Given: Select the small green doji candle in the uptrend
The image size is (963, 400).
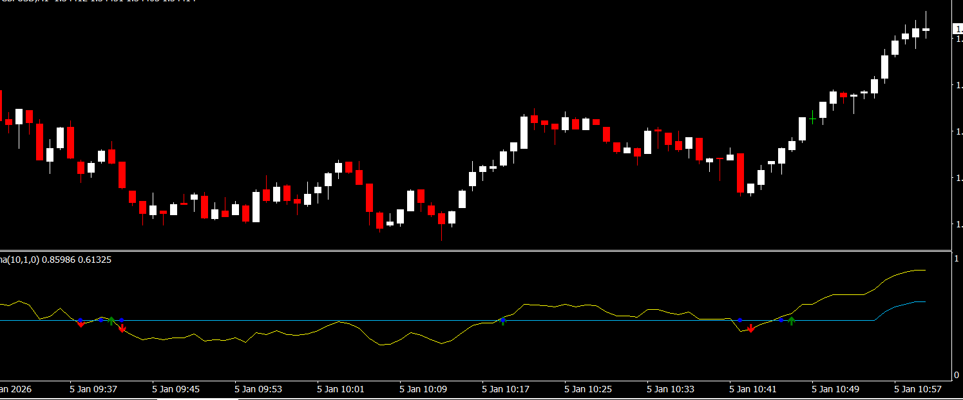Looking at the screenshot, I should (x=813, y=119).
